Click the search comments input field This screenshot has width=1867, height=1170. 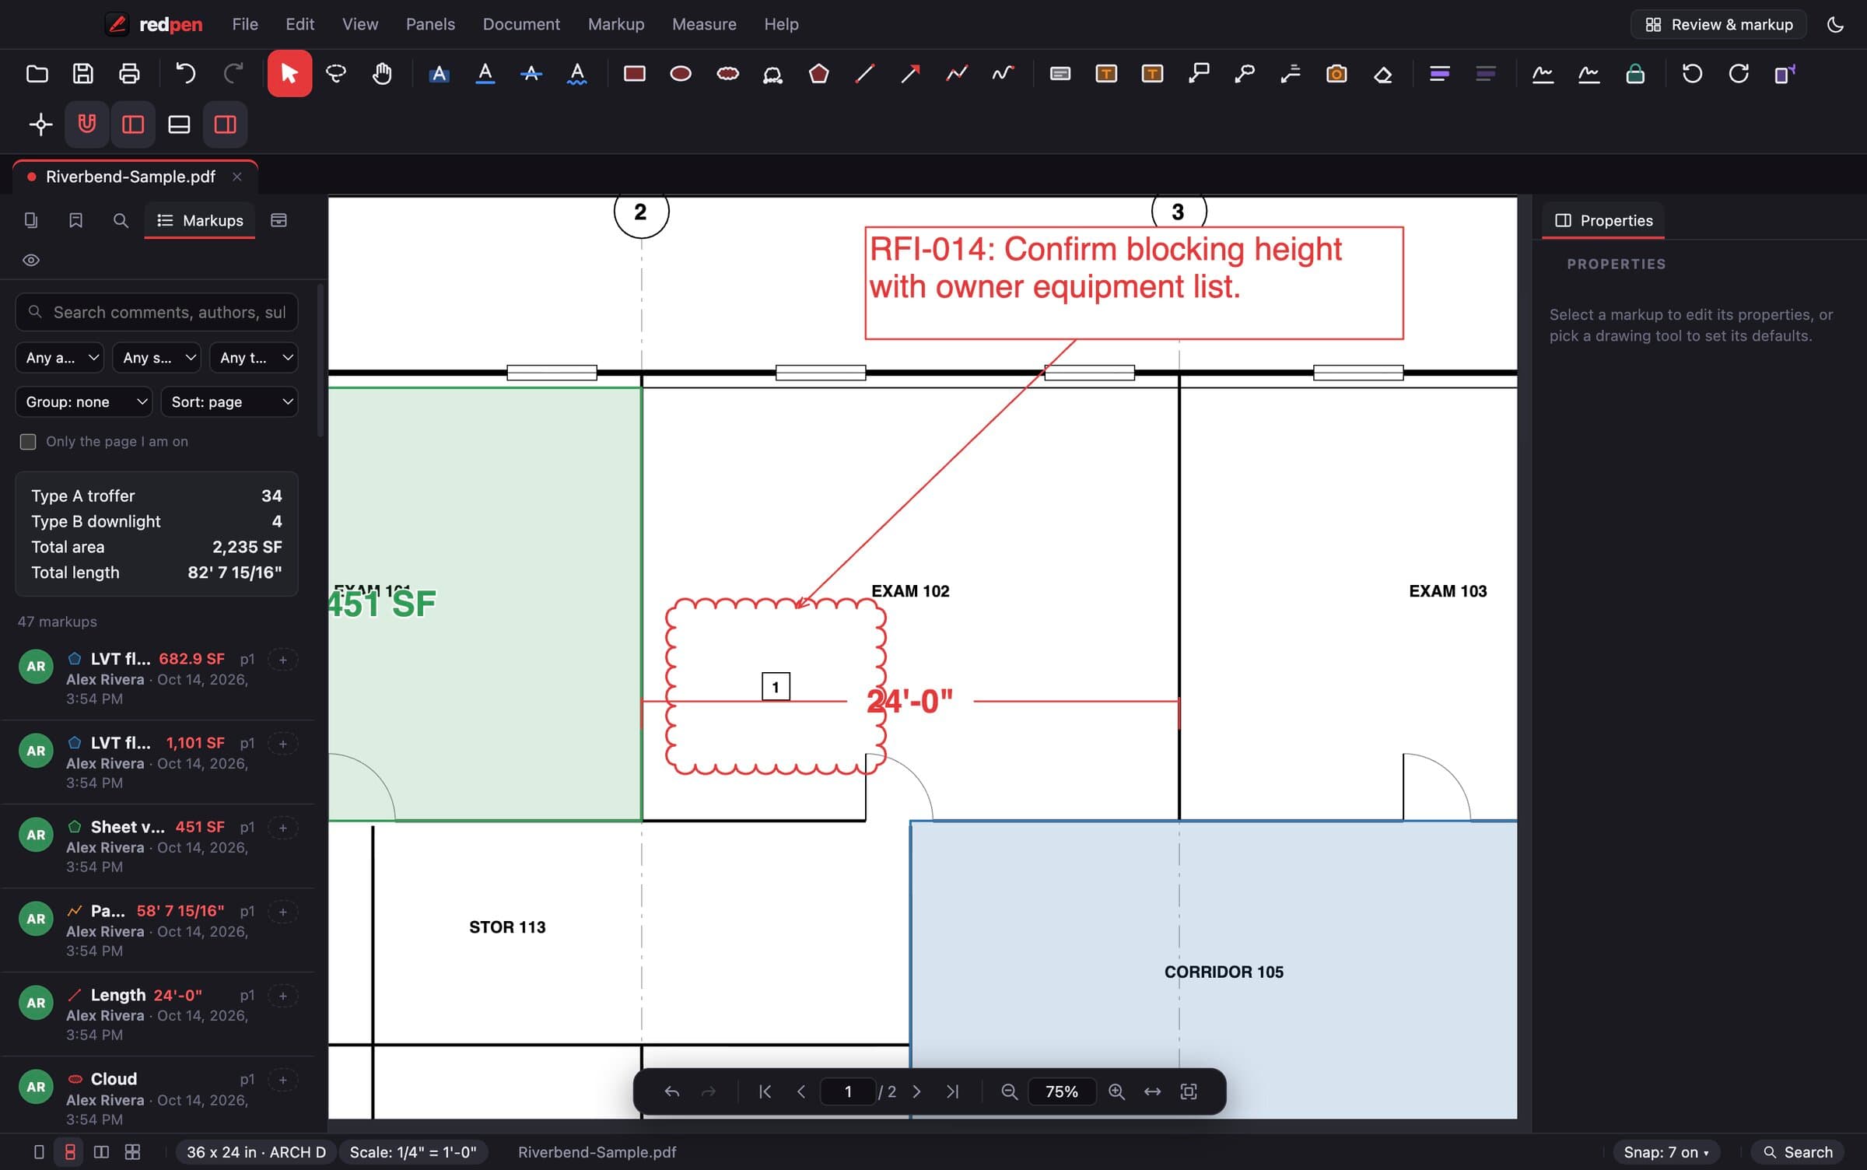tap(156, 313)
